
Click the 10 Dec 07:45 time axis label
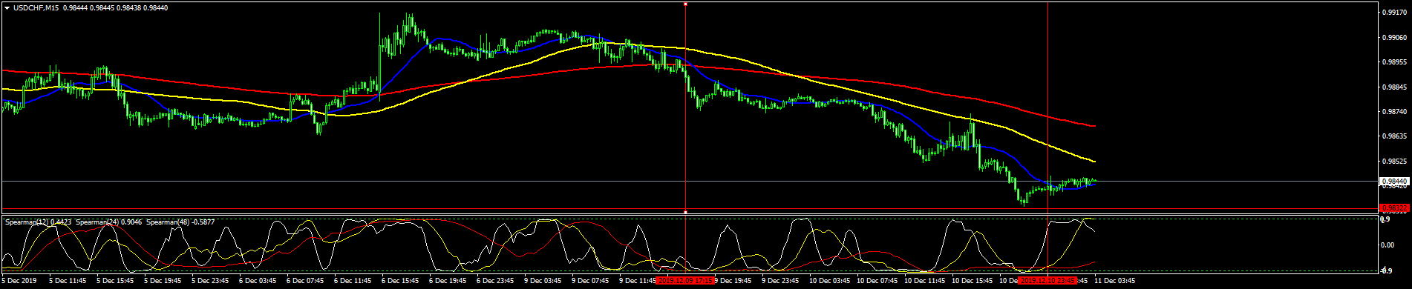(877, 282)
